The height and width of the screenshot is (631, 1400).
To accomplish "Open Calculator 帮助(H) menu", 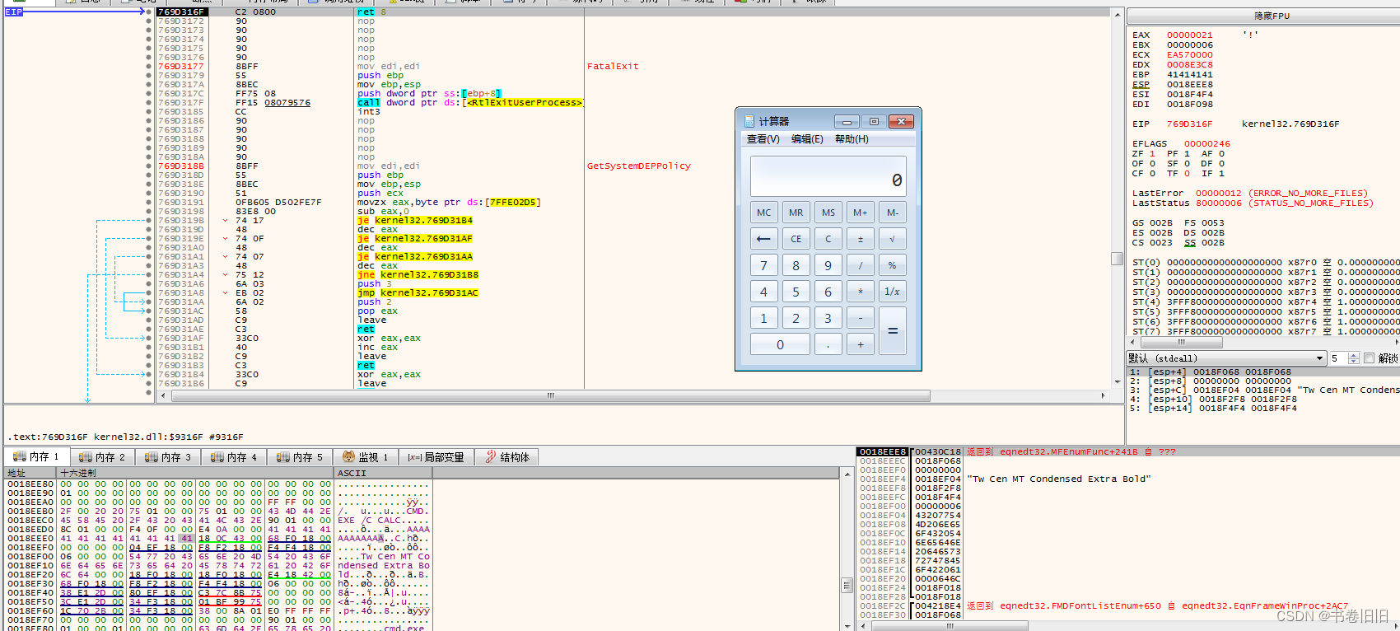I will (x=852, y=139).
